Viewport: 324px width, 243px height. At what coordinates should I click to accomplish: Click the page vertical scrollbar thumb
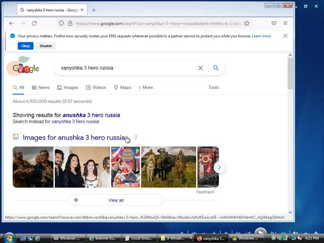(290, 73)
